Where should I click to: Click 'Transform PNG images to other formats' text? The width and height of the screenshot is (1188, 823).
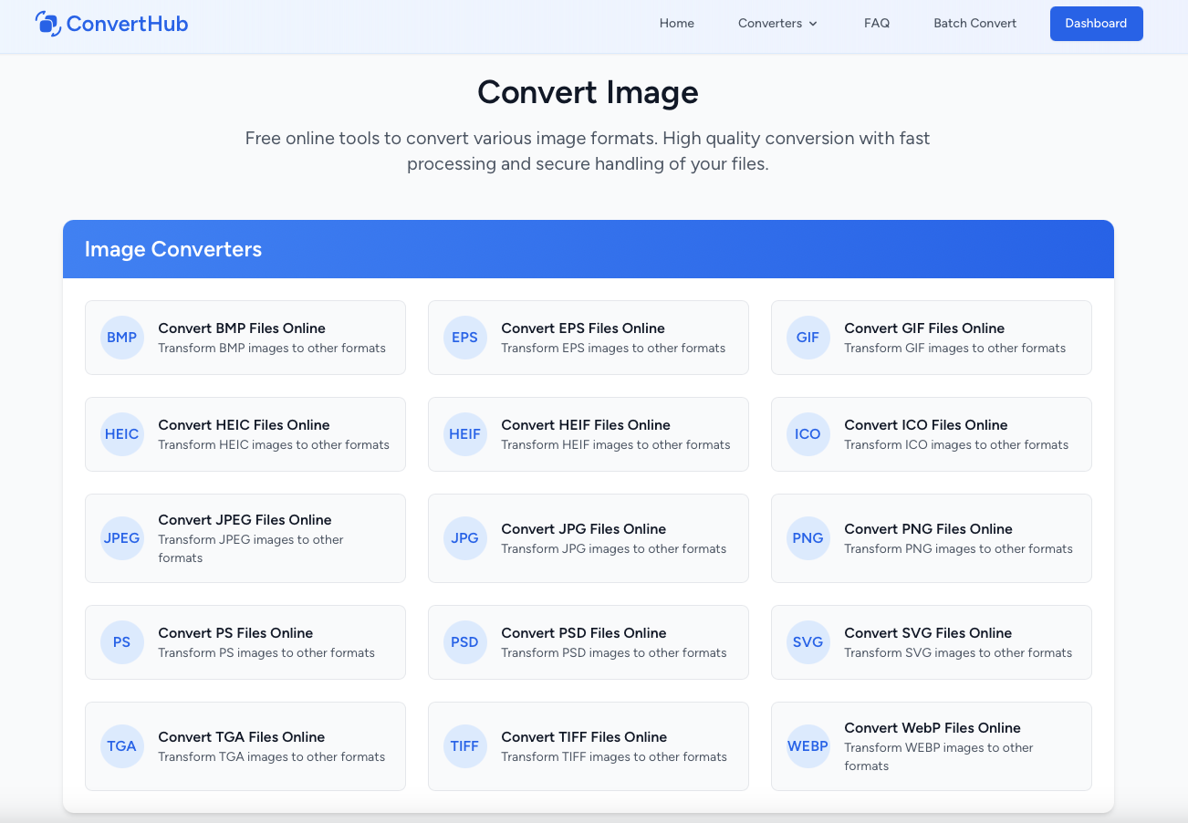pyautogui.click(x=958, y=549)
